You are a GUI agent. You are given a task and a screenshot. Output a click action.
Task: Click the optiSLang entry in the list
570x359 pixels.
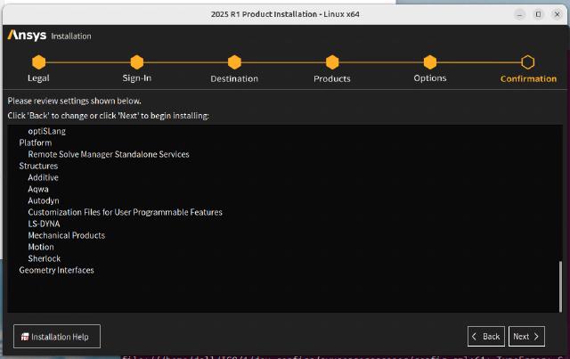coord(47,131)
